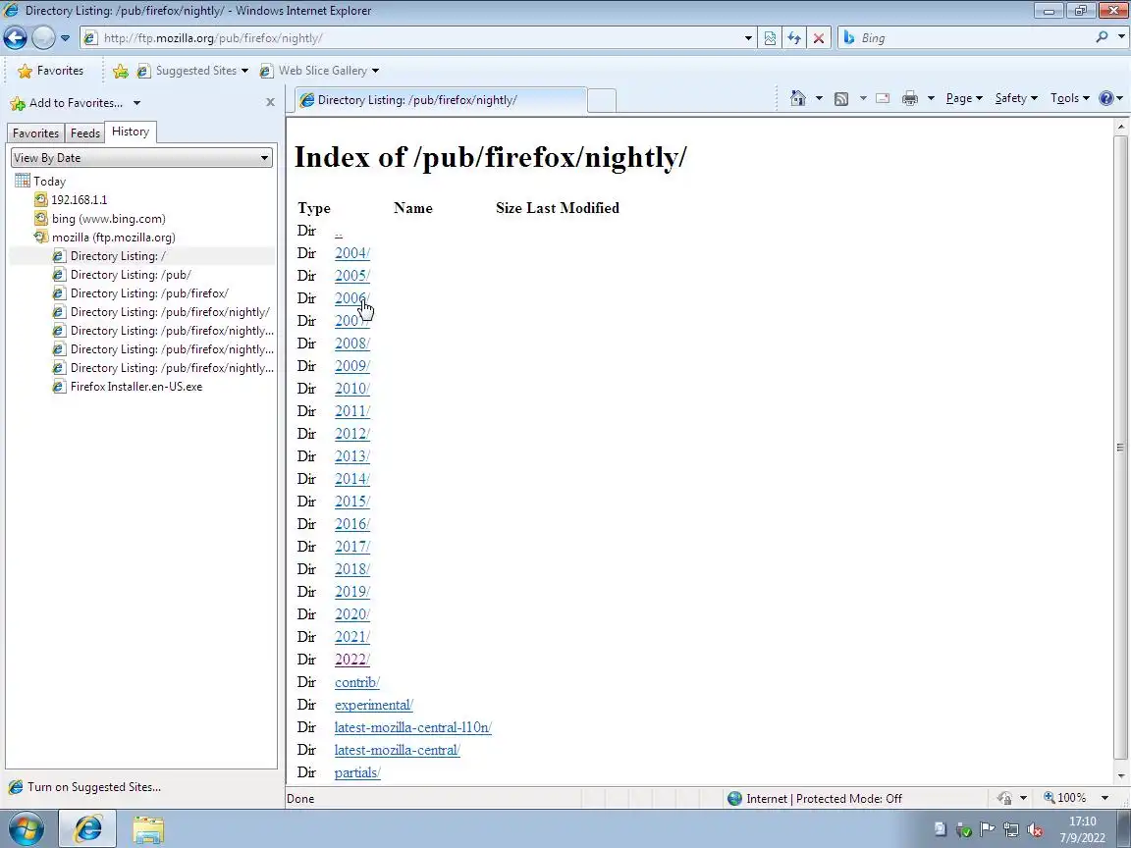Click the Home icon in command bar
1131x848 pixels.
coord(798,98)
